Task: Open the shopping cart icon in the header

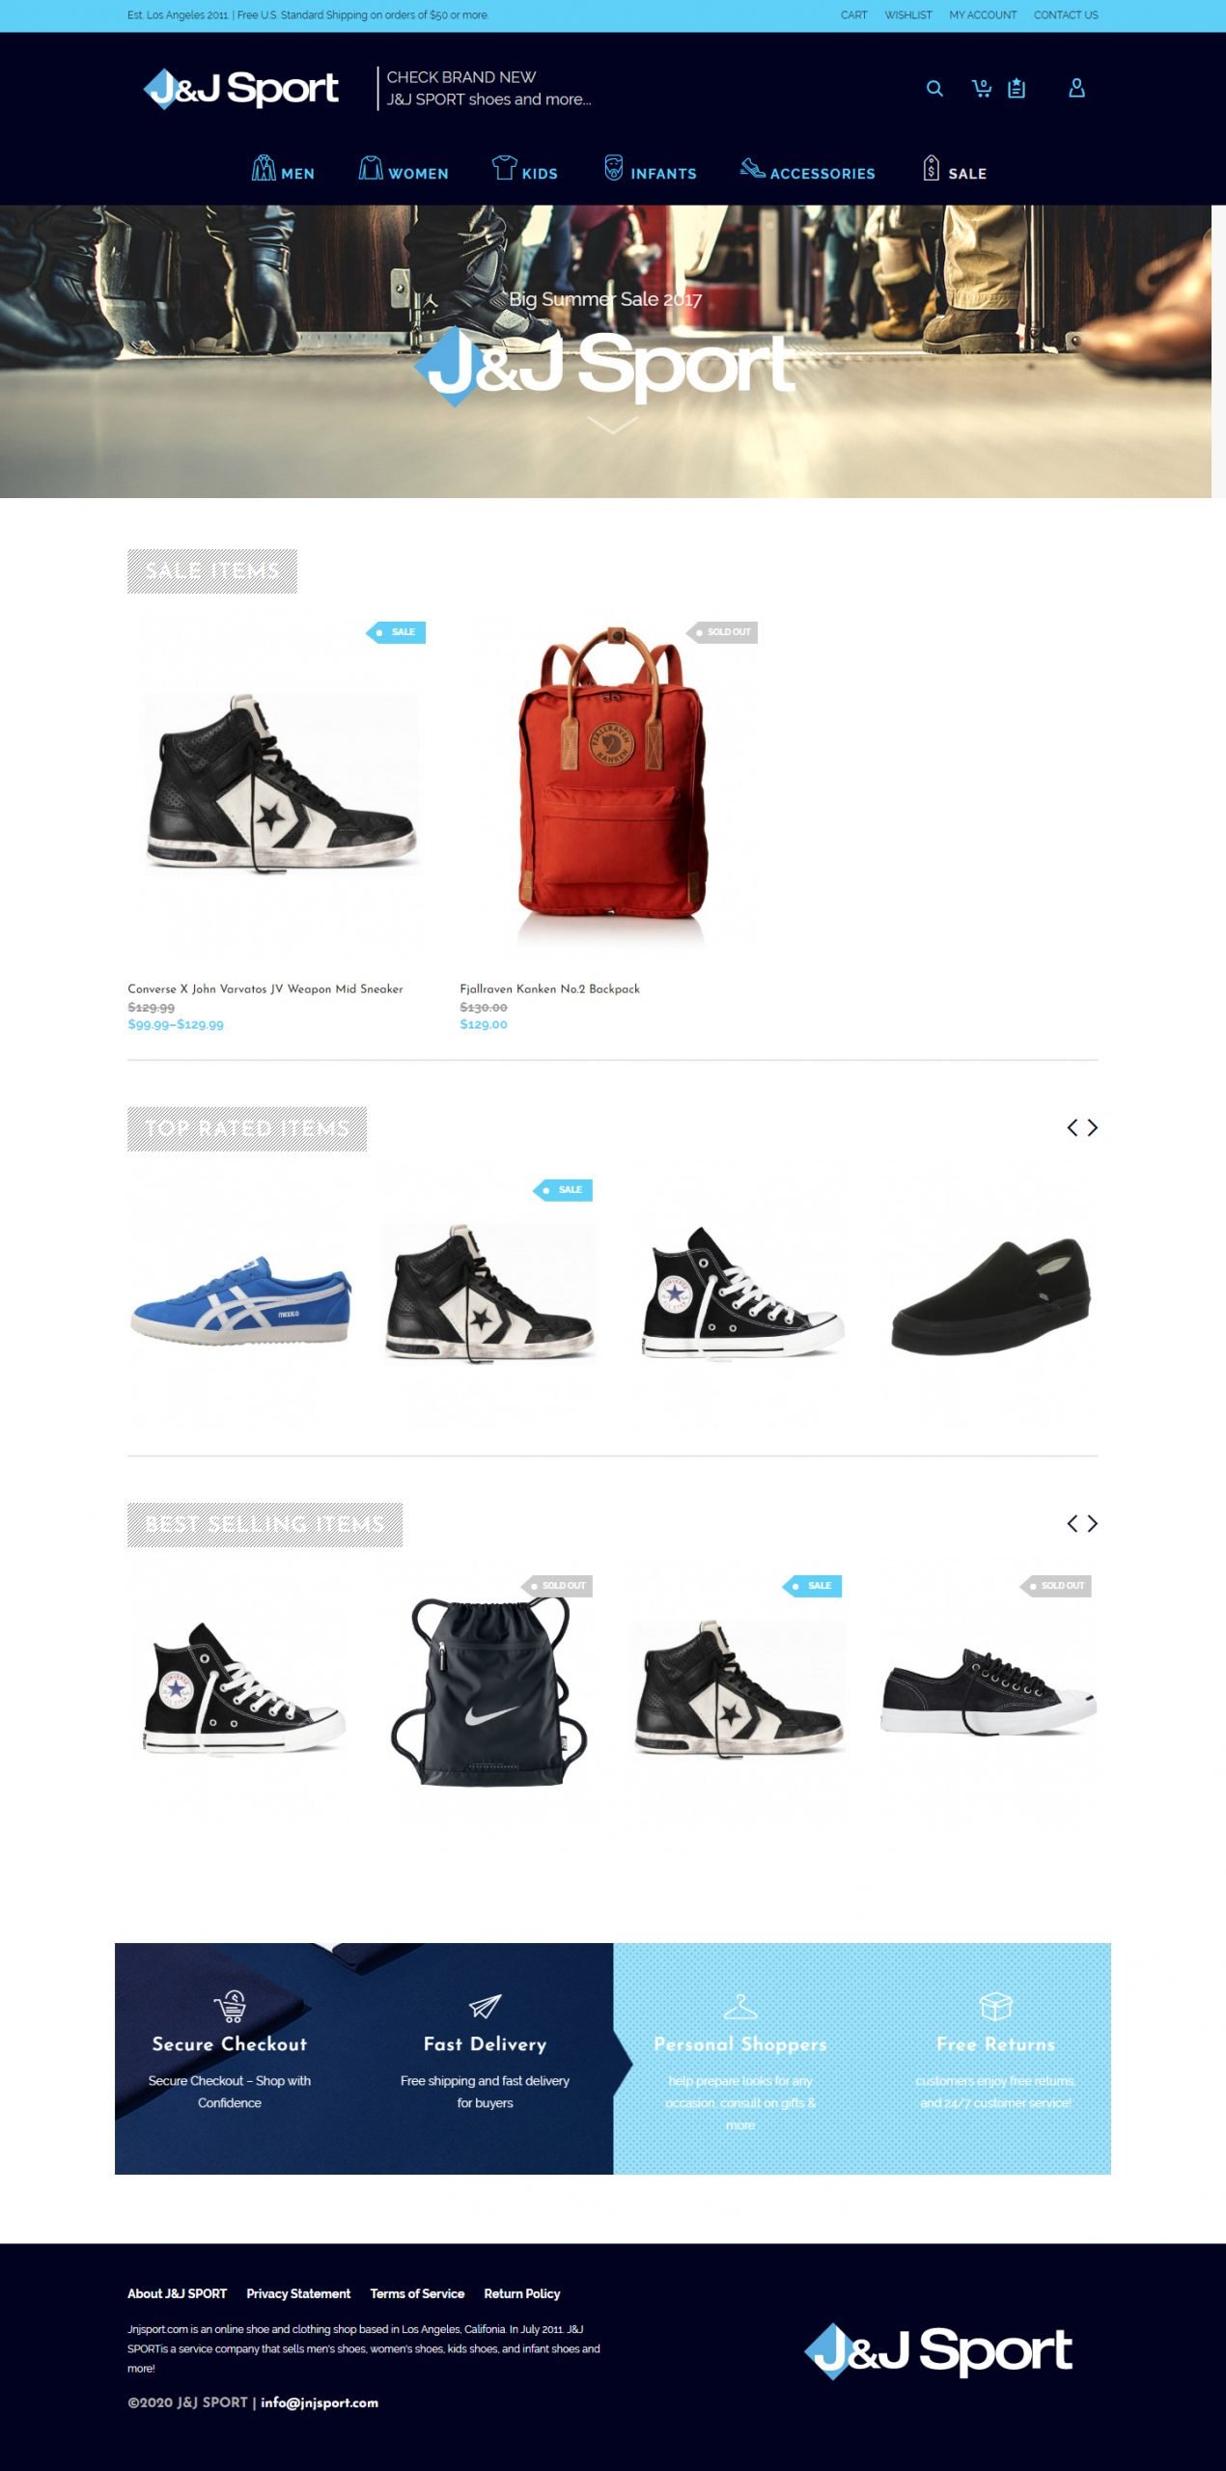Action: coord(981,89)
